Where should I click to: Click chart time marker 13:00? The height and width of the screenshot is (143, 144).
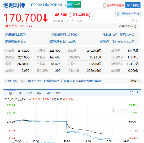67,141
